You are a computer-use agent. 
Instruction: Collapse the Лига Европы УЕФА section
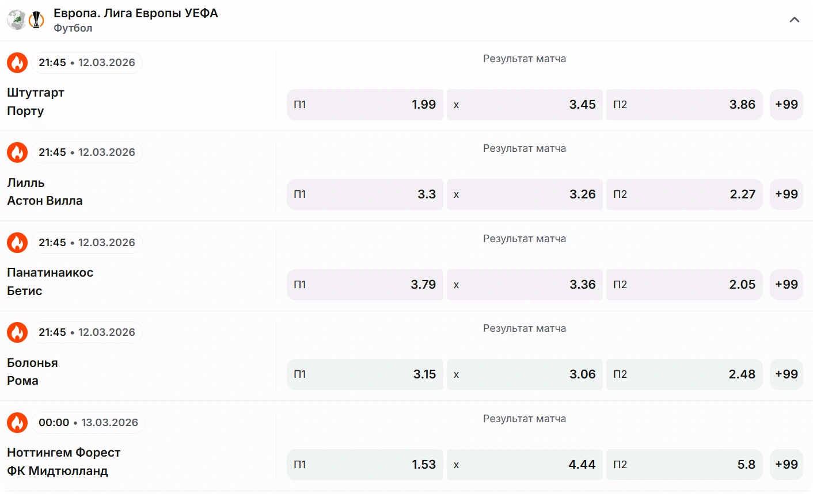pos(795,20)
